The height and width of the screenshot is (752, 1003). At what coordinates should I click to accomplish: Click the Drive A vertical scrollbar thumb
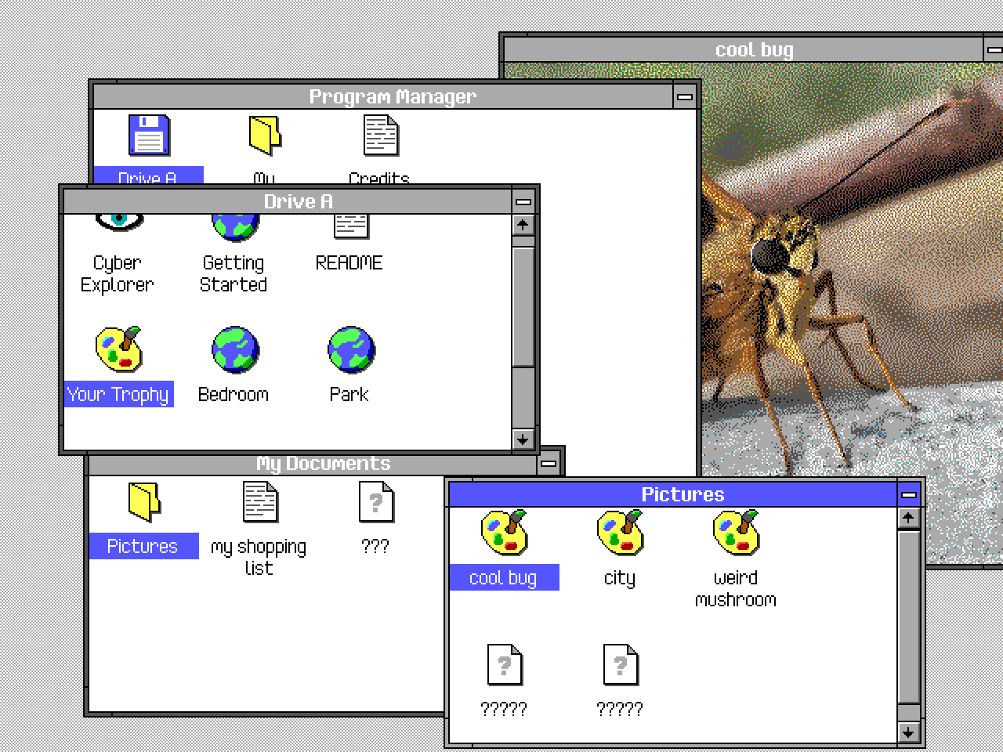coord(523,307)
